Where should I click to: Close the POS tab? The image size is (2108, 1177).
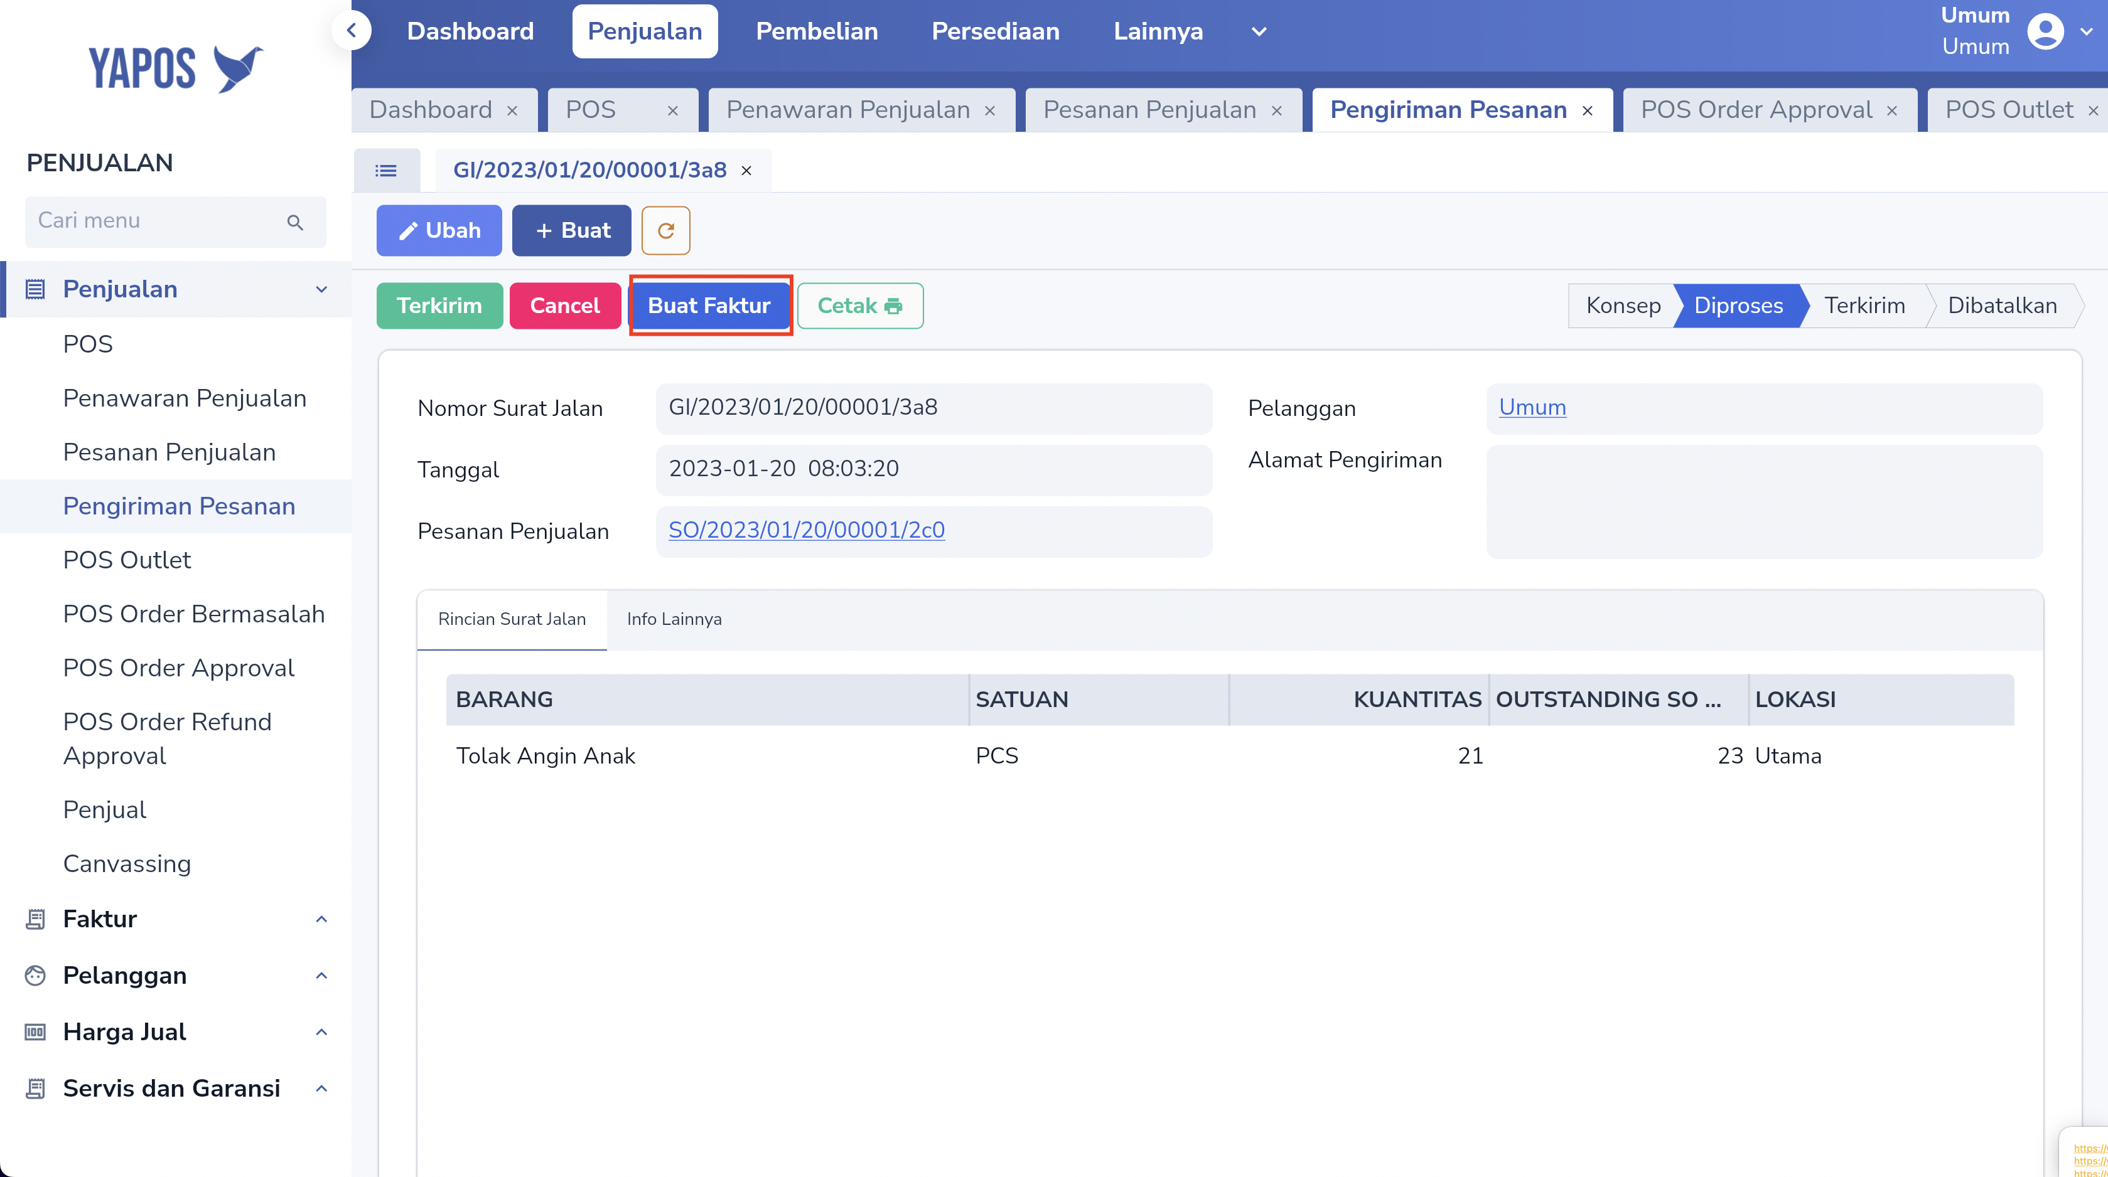click(673, 110)
